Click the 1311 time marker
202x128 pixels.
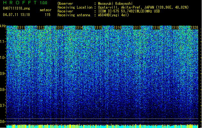(22, 28)
